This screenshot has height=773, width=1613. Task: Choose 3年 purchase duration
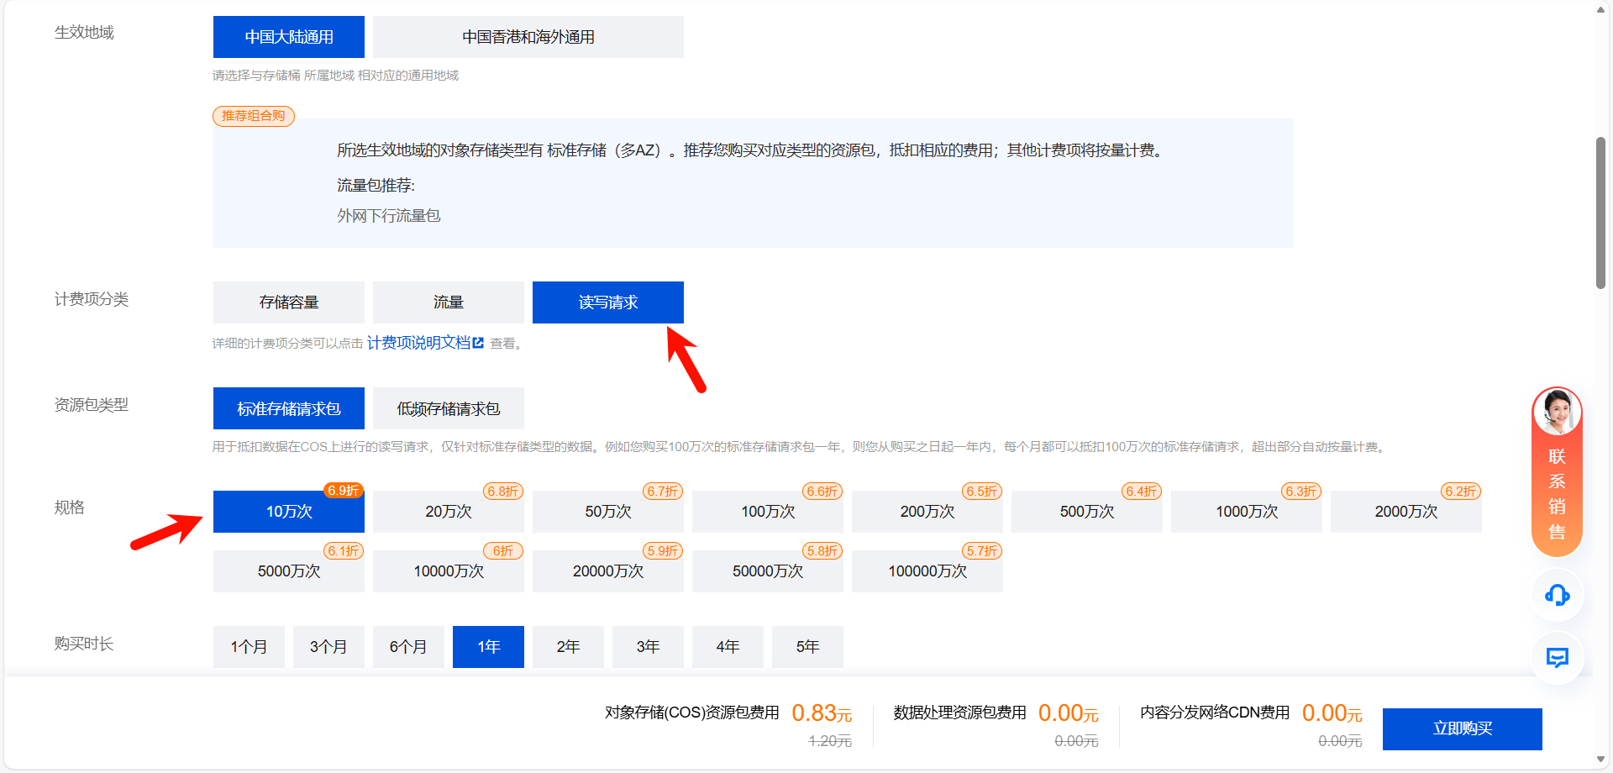coord(648,647)
